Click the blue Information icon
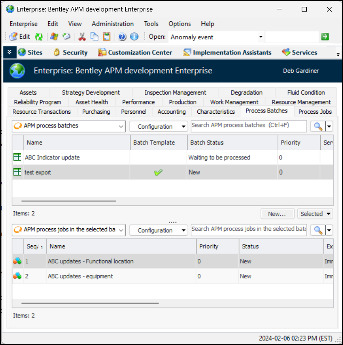The height and width of the screenshot is (345, 343). coord(134,37)
